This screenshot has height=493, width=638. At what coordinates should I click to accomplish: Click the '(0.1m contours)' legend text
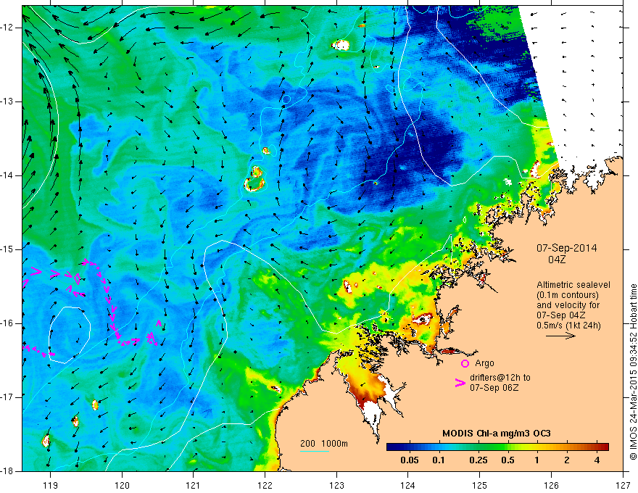coord(568,295)
